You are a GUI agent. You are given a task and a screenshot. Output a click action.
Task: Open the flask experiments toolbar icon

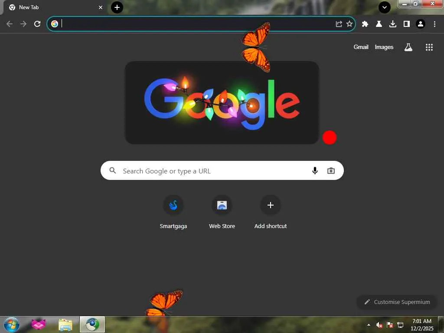pos(379,24)
